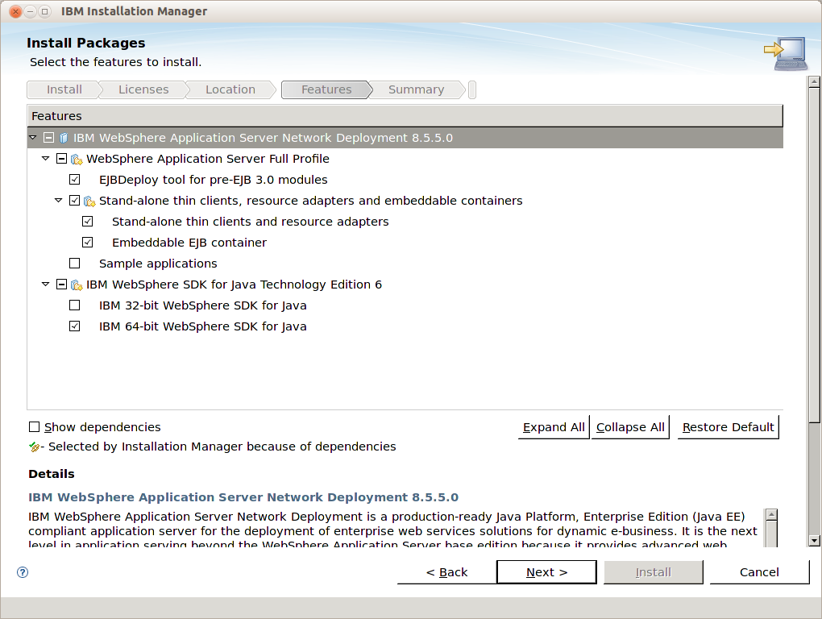Image resolution: width=822 pixels, height=619 pixels.
Task: Collapse WebSphere Application Server Full Profile node
Action: pyautogui.click(x=46, y=158)
